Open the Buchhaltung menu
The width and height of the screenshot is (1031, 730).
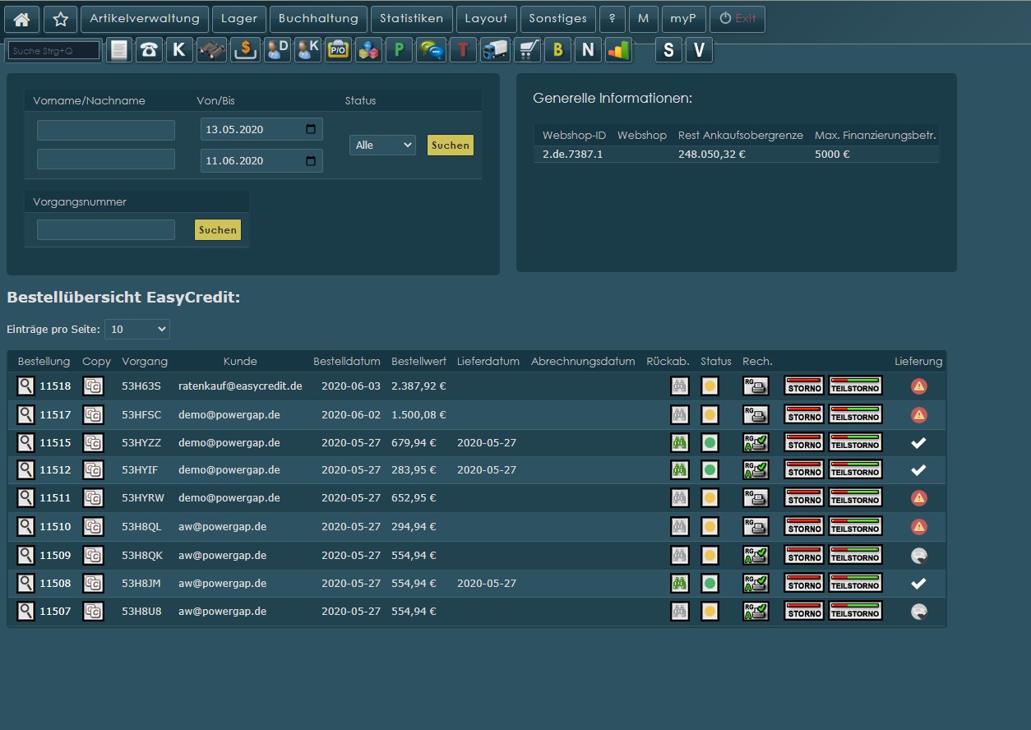(x=318, y=19)
